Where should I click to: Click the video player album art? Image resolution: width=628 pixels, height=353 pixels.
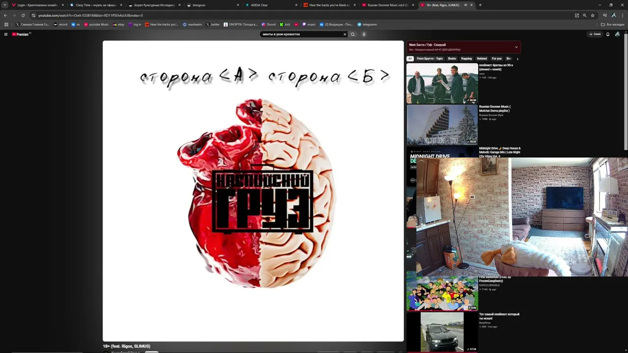253,191
